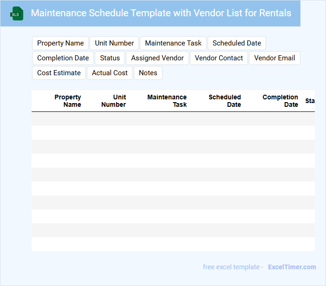Click the Scheduled Date column header

tap(225, 101)
